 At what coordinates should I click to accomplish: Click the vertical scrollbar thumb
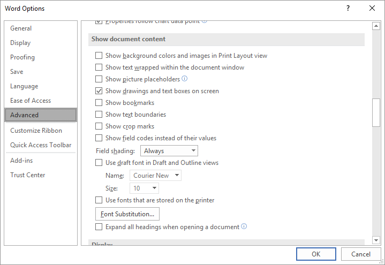point(376,112)
